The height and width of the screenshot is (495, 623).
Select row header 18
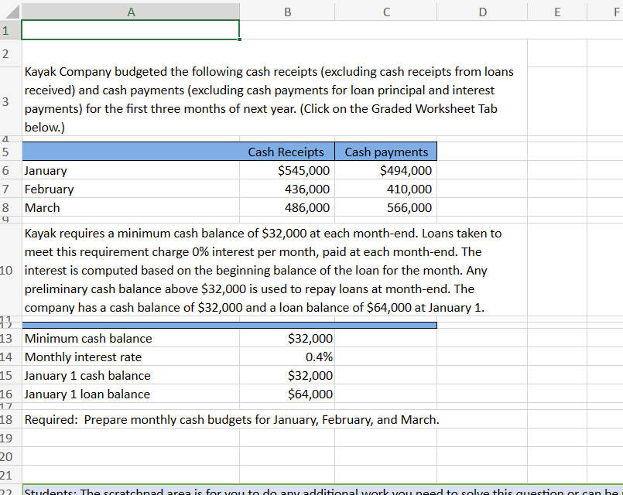tap(10, 419)
